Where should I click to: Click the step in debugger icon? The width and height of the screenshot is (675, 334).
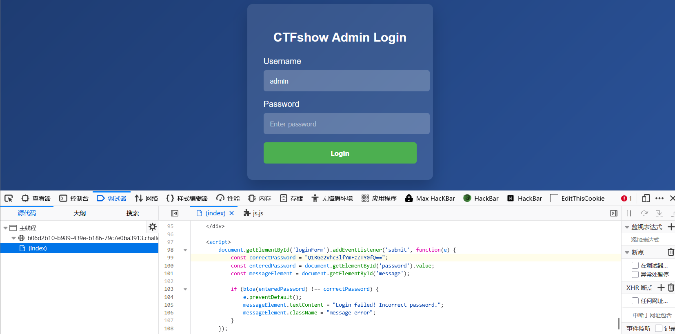(x=659, y=213)
